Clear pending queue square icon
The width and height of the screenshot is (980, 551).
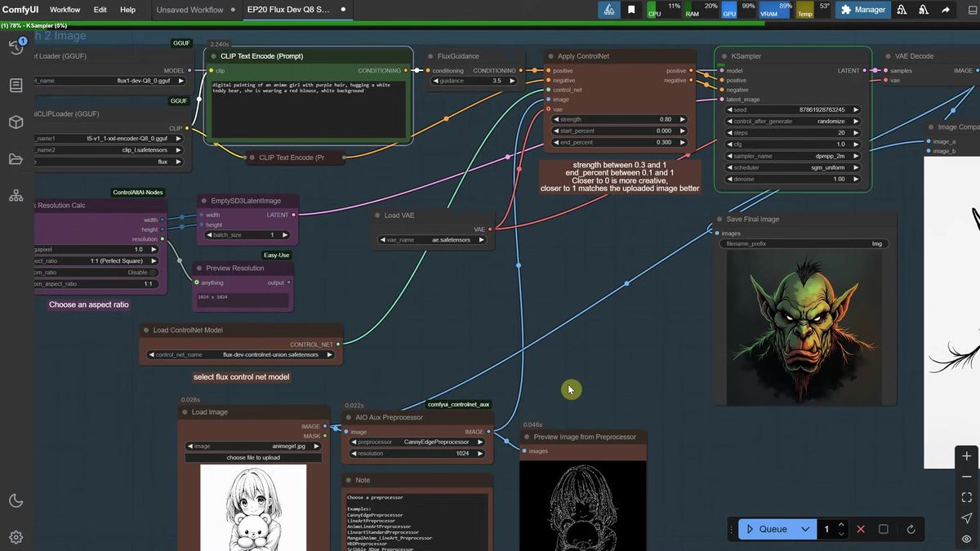884,529
